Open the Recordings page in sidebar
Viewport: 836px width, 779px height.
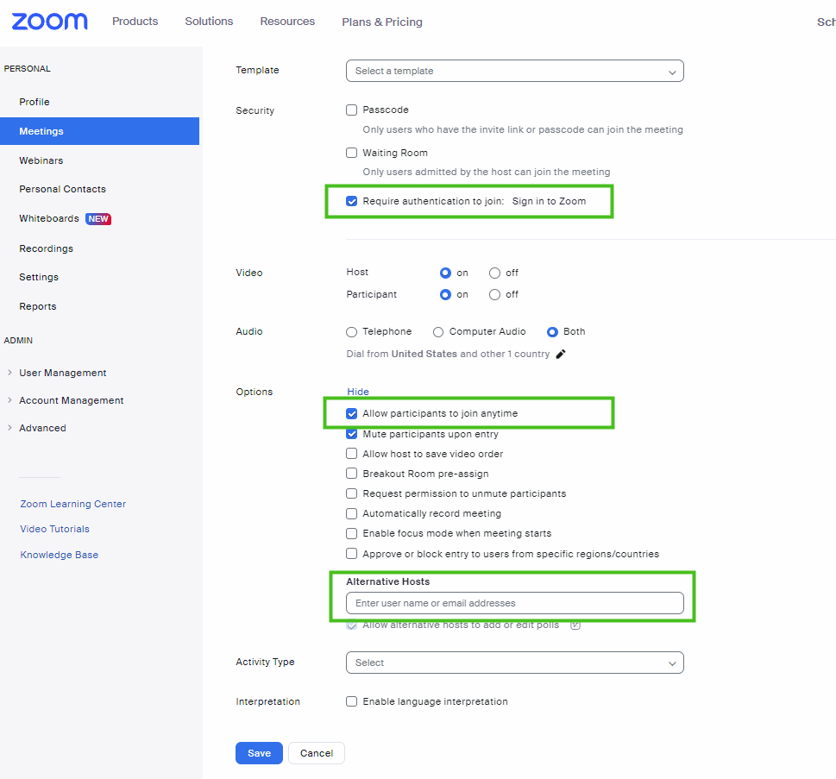coord(46,248)
